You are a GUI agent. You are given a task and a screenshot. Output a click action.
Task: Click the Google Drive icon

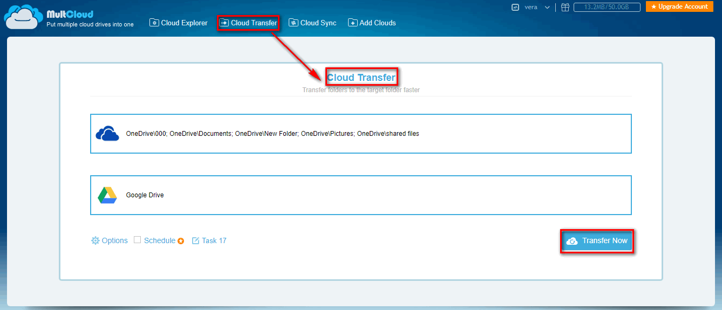107,195
